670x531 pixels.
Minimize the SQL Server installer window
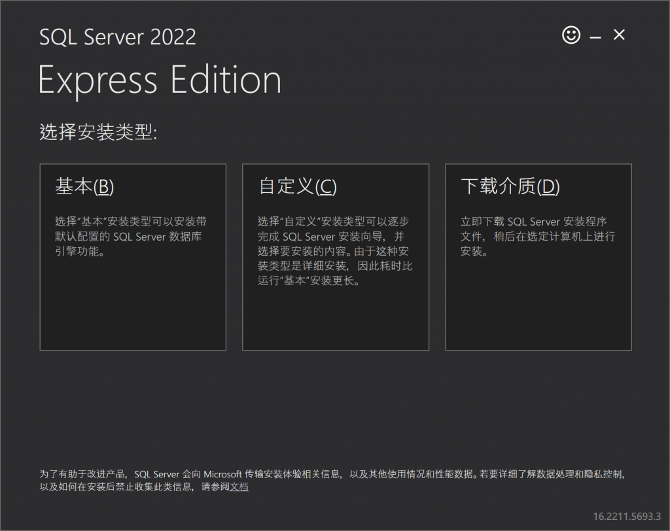pos(595,35)
